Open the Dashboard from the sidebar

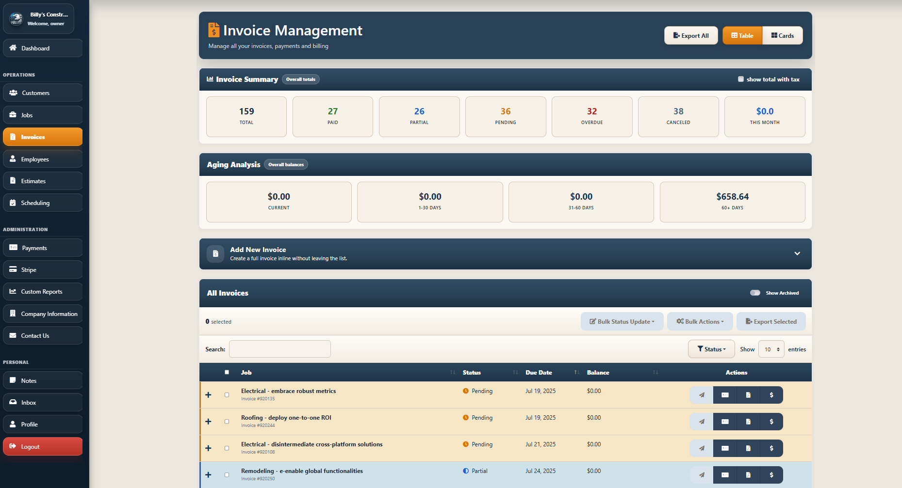click(42, 48)
